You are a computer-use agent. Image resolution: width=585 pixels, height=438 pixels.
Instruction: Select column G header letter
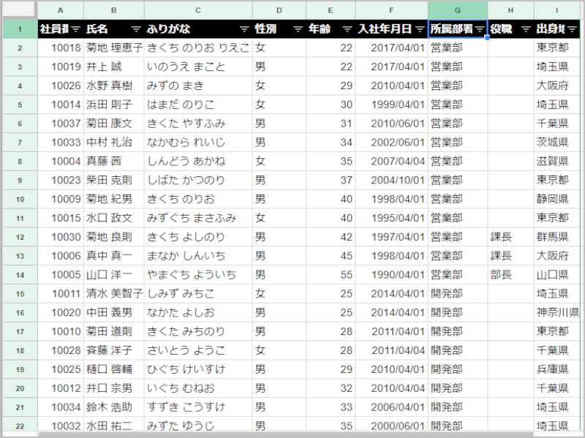pyautogui.click(x=457, y=9)
